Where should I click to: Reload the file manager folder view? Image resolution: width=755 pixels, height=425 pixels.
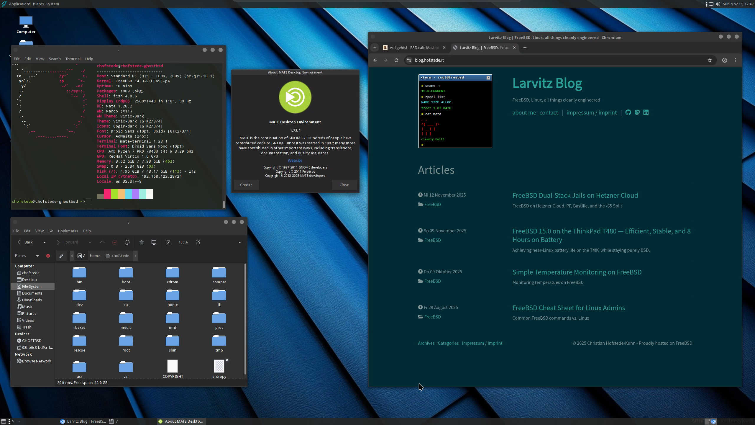tap(127, 242)
